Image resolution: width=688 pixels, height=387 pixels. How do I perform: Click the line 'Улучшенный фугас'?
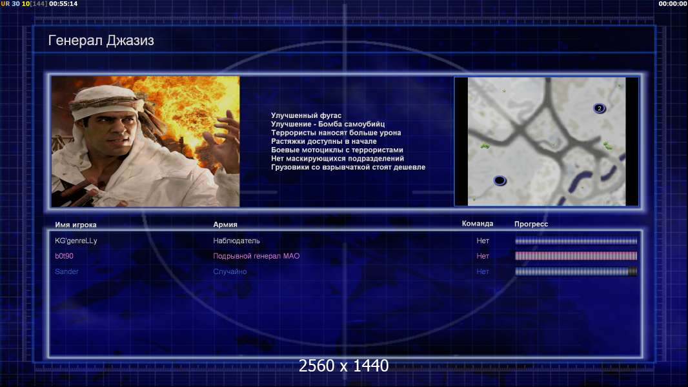tap(306, 115)
